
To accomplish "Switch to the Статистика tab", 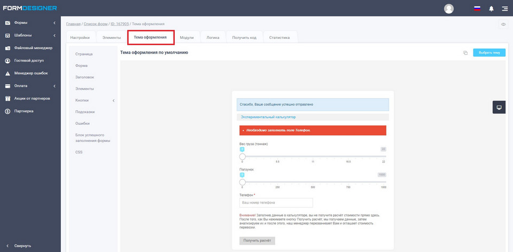I will coord(279,37).
